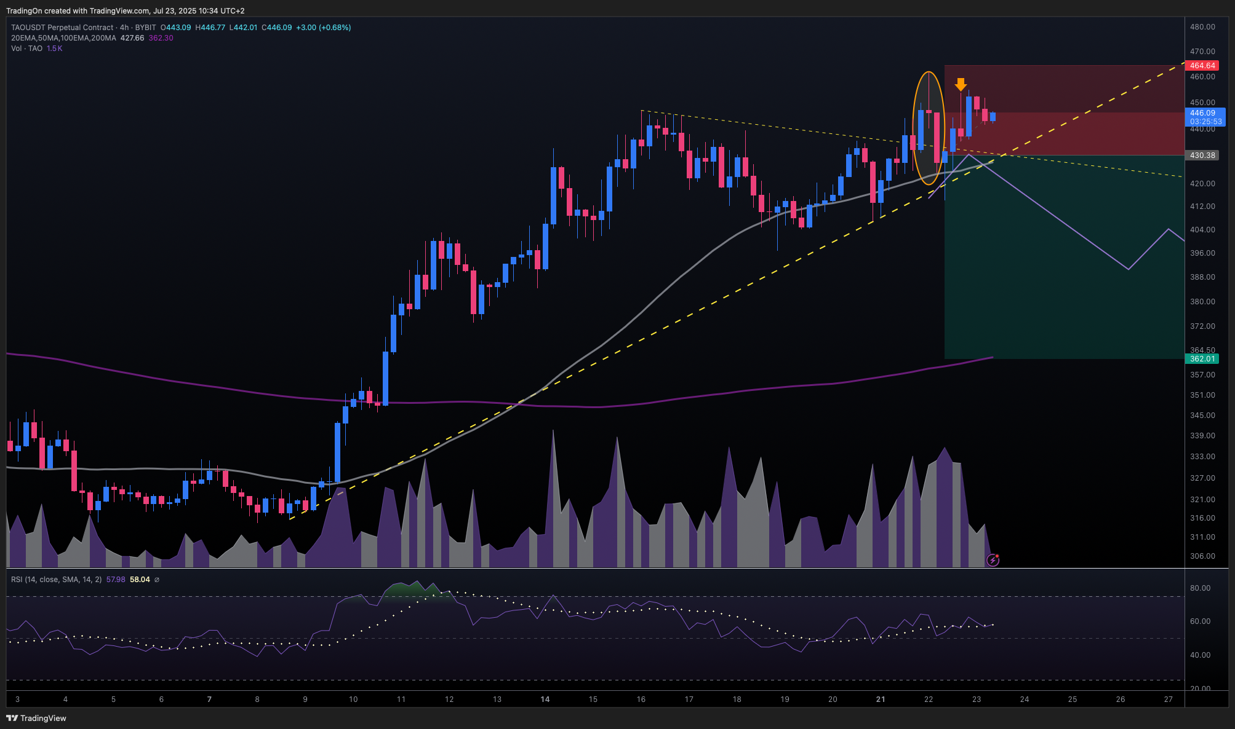Click the date label 21 on the time axis

(881, 699)
